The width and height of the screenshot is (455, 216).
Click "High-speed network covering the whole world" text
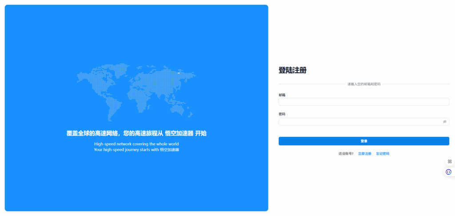point(136,144)
